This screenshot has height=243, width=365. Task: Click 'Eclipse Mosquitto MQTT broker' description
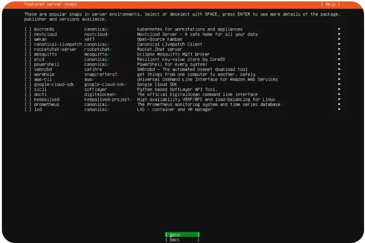point(174,55)
